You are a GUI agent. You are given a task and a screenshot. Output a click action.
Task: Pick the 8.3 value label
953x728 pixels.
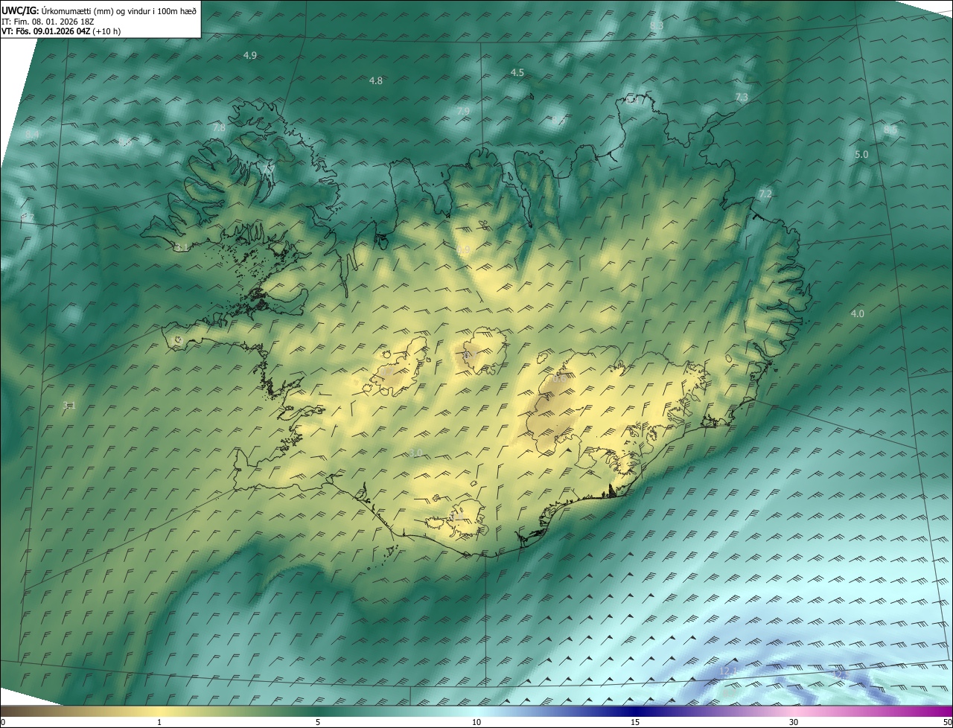(x=656, y=25)
